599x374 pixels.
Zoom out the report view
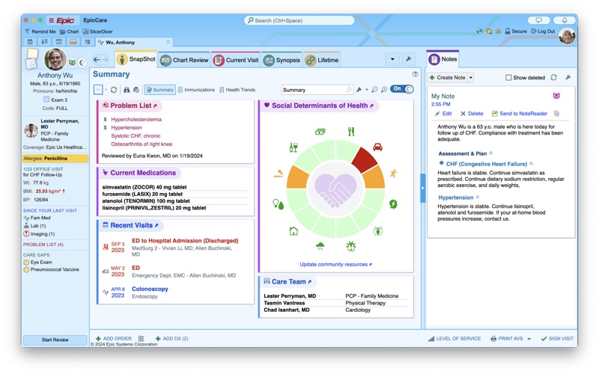[x=374, y=90]
